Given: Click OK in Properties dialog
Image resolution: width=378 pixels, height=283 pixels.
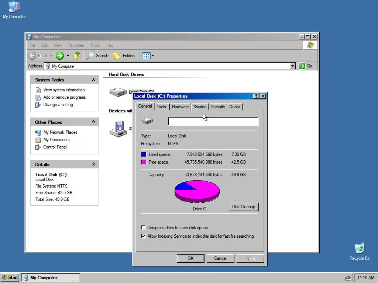Looking at the screenshot, I should click(190, 258).
